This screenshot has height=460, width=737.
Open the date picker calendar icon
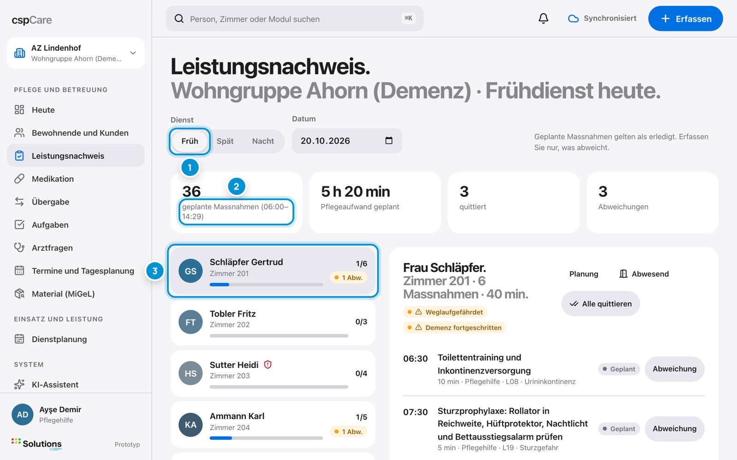(x=389, y=141)
